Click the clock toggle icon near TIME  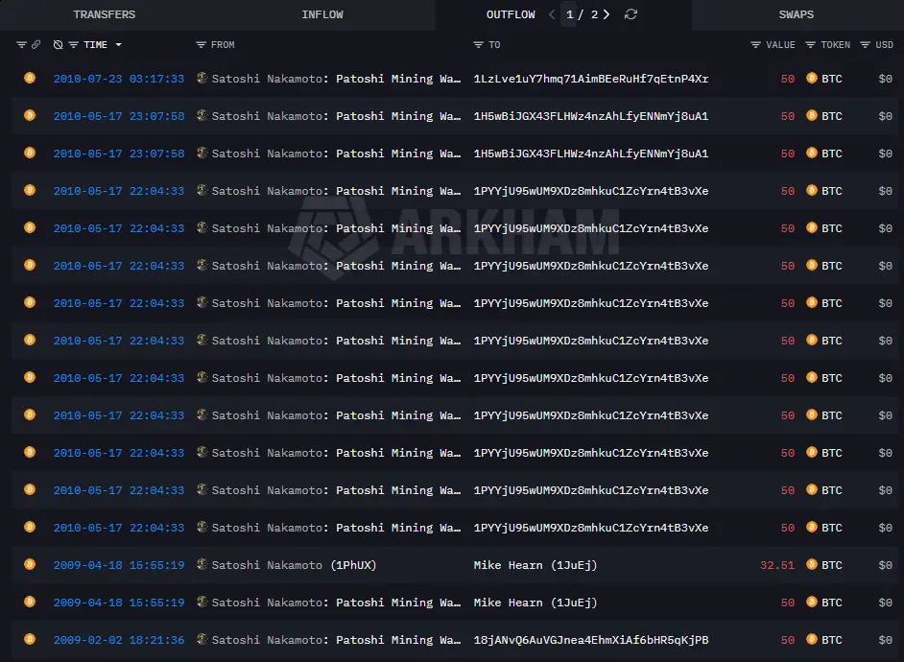click(58, 44)
